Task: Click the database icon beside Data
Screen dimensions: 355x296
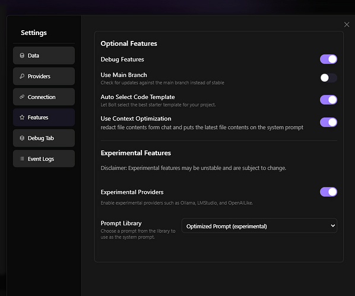Action: pos(22,55)
